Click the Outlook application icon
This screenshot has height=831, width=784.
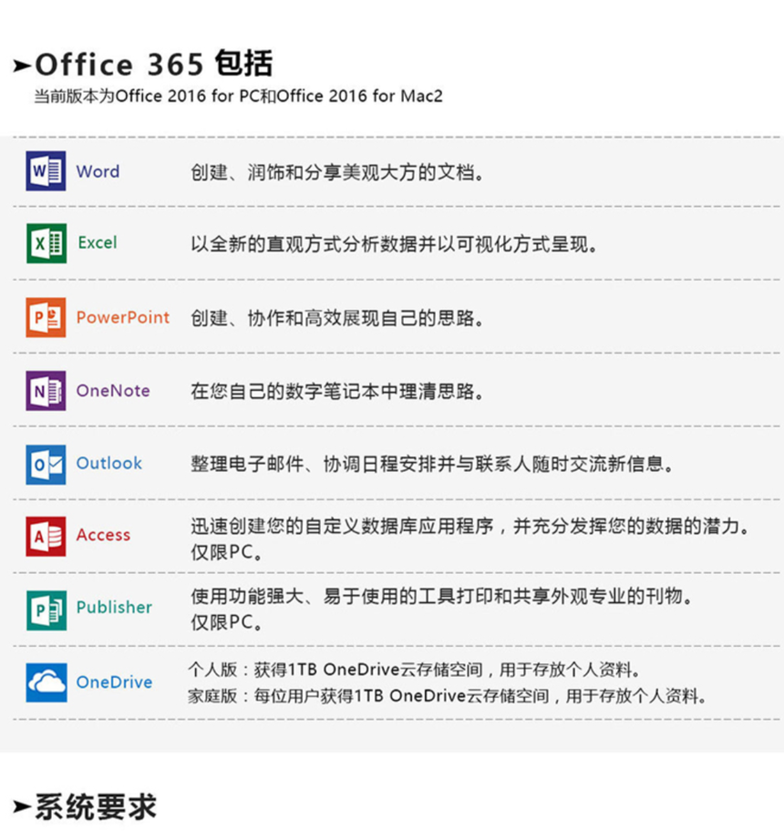tap(46, 465)
